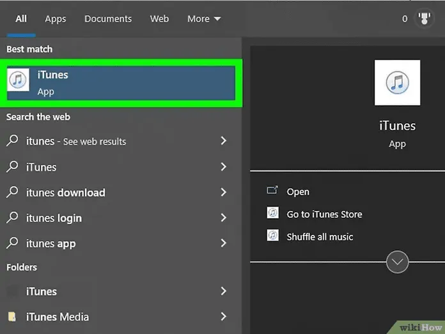Select the iTunes folder result under Folders
This screenshot has width=445, height=334.
pos(42,291)
